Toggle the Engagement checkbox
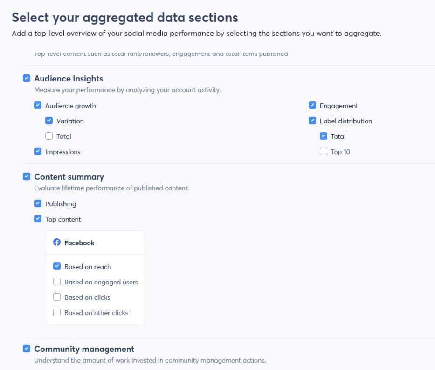Screen dimensions: 435x370 point(312,106)
